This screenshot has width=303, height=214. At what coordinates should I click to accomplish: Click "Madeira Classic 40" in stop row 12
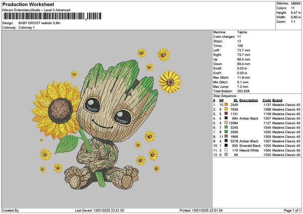286,155
